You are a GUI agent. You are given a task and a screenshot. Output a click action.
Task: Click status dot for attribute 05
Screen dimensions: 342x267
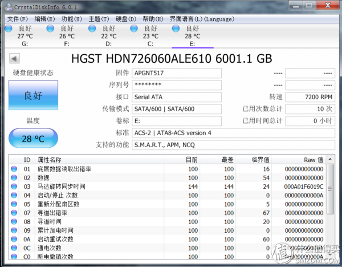click(x=14, y=204)
